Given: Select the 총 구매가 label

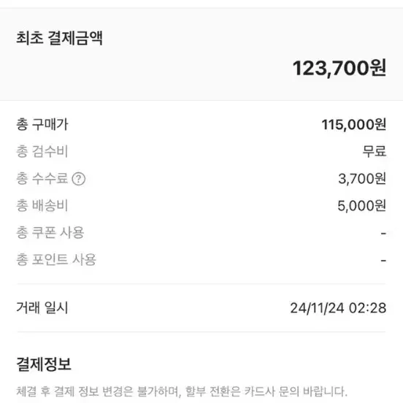Looking at the screenshot, I should (42, 124).
